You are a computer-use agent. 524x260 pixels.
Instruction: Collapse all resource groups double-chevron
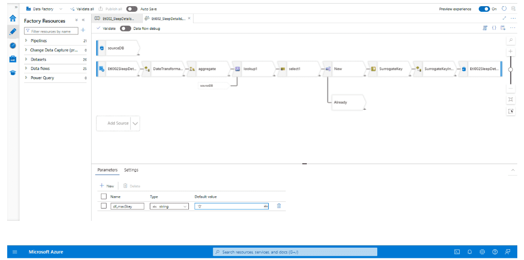tap(77, 21)
